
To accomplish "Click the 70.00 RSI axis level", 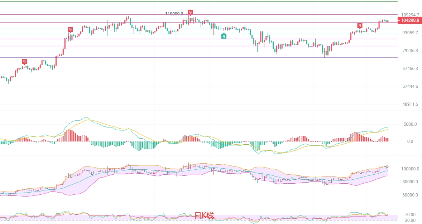I will [x=410, y=215].
